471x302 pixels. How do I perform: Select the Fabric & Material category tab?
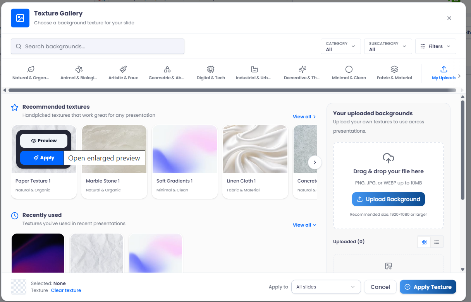tap(394, 73)
